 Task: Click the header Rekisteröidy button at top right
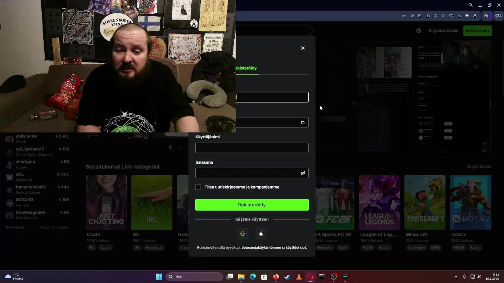(478, 31)
